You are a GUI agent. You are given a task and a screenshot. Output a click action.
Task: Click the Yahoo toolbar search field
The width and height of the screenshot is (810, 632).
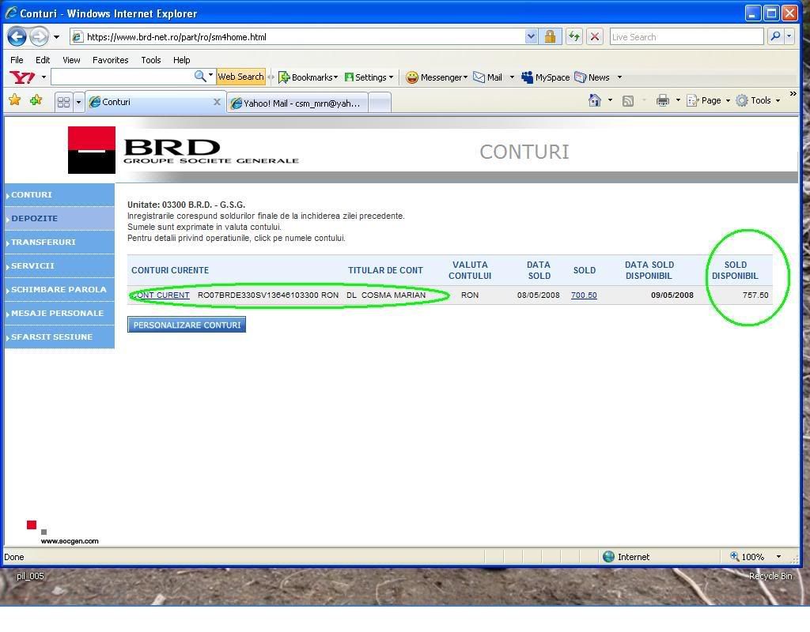(122, 77)
